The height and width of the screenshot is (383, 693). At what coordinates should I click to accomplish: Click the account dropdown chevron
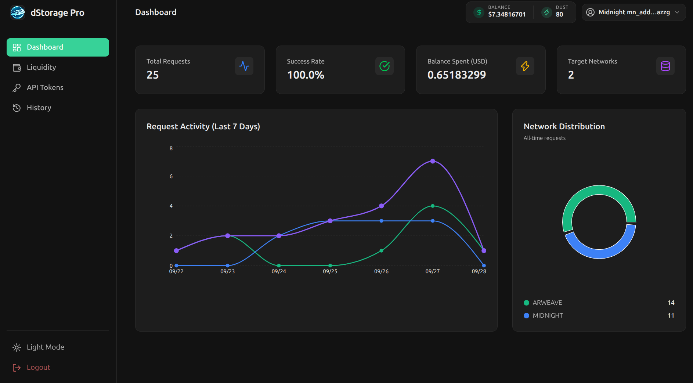[677, 12]
